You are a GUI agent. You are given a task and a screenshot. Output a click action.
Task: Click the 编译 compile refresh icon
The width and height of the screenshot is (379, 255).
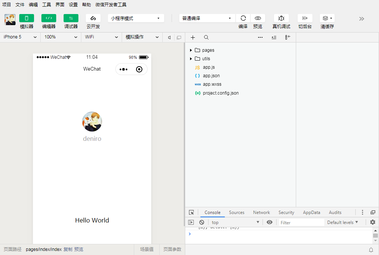(x=243, y=18)
